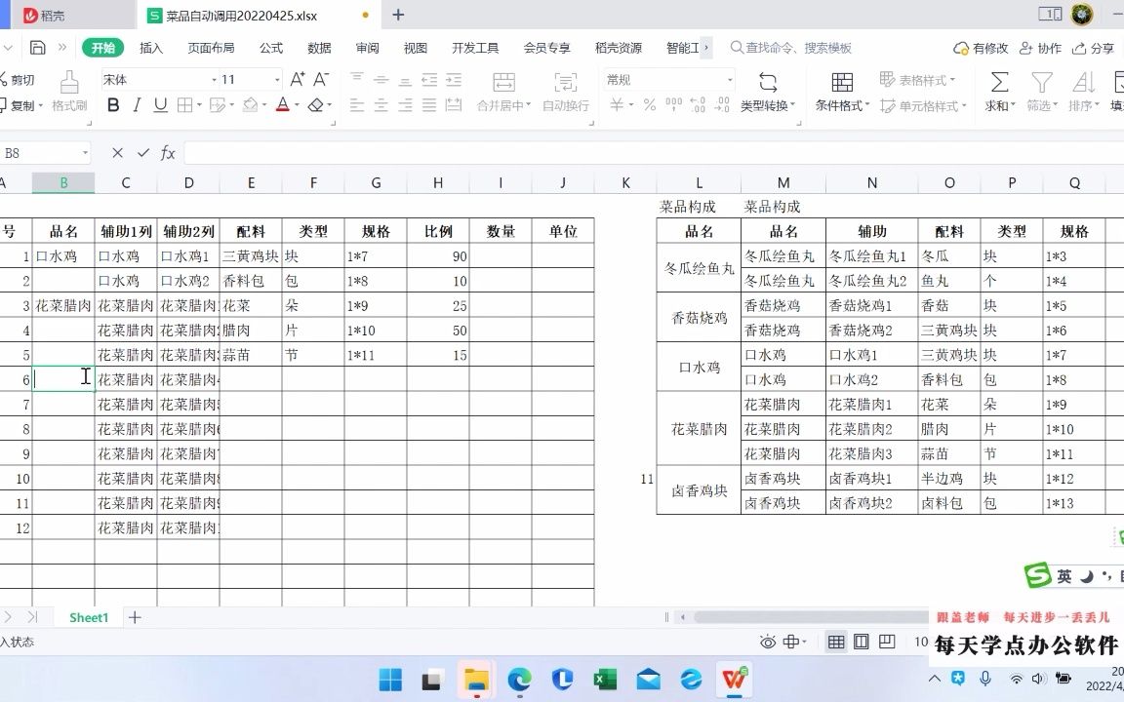Click the increase font size icon
Image resolution: width=1124 pixels, height=702 pixels.
(299, 78)
